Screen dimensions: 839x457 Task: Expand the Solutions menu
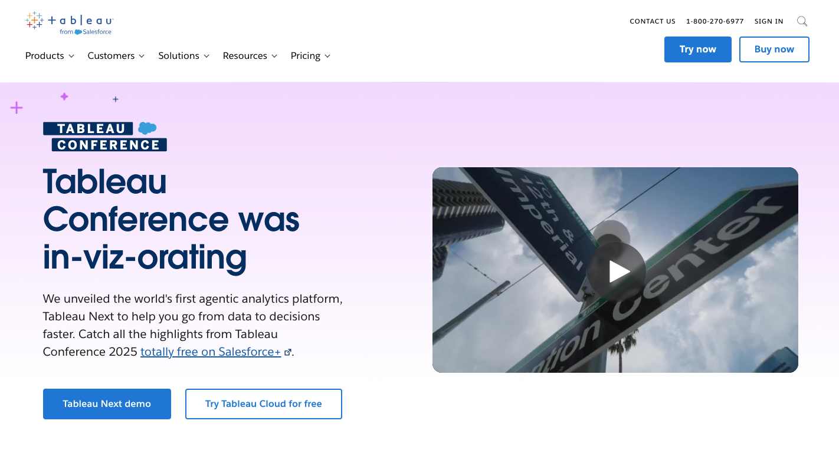[x=184, y=56]
